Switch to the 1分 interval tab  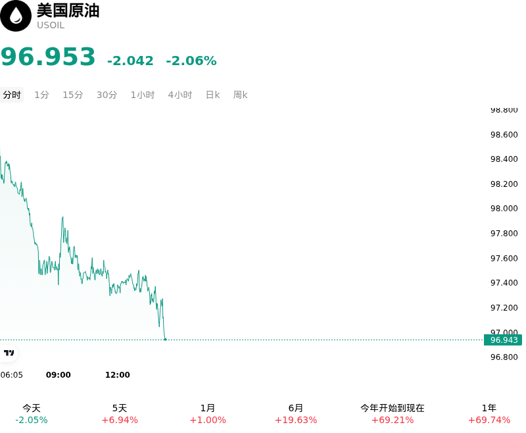pos(41,95)
